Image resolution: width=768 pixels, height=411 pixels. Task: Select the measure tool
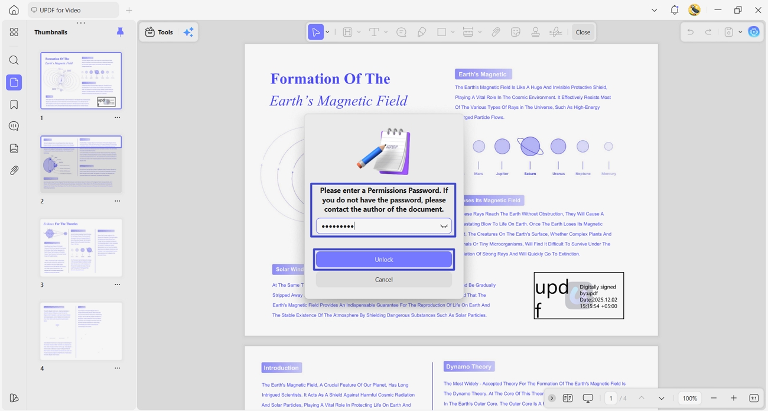tap(468, 32)
